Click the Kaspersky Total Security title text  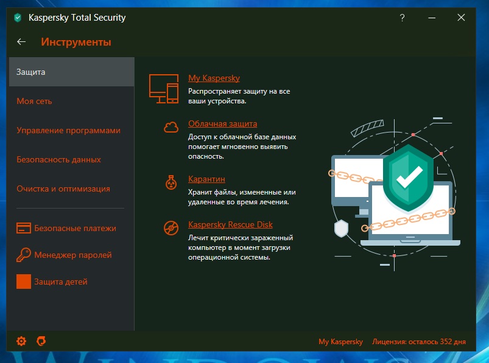(x=77, y=18)
